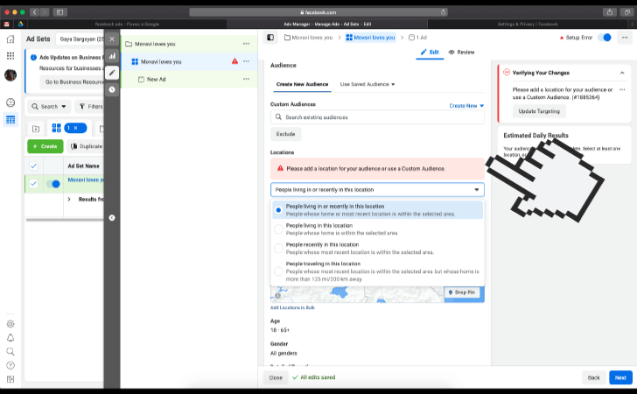Close the editing pane with X icon

[112, 39]
